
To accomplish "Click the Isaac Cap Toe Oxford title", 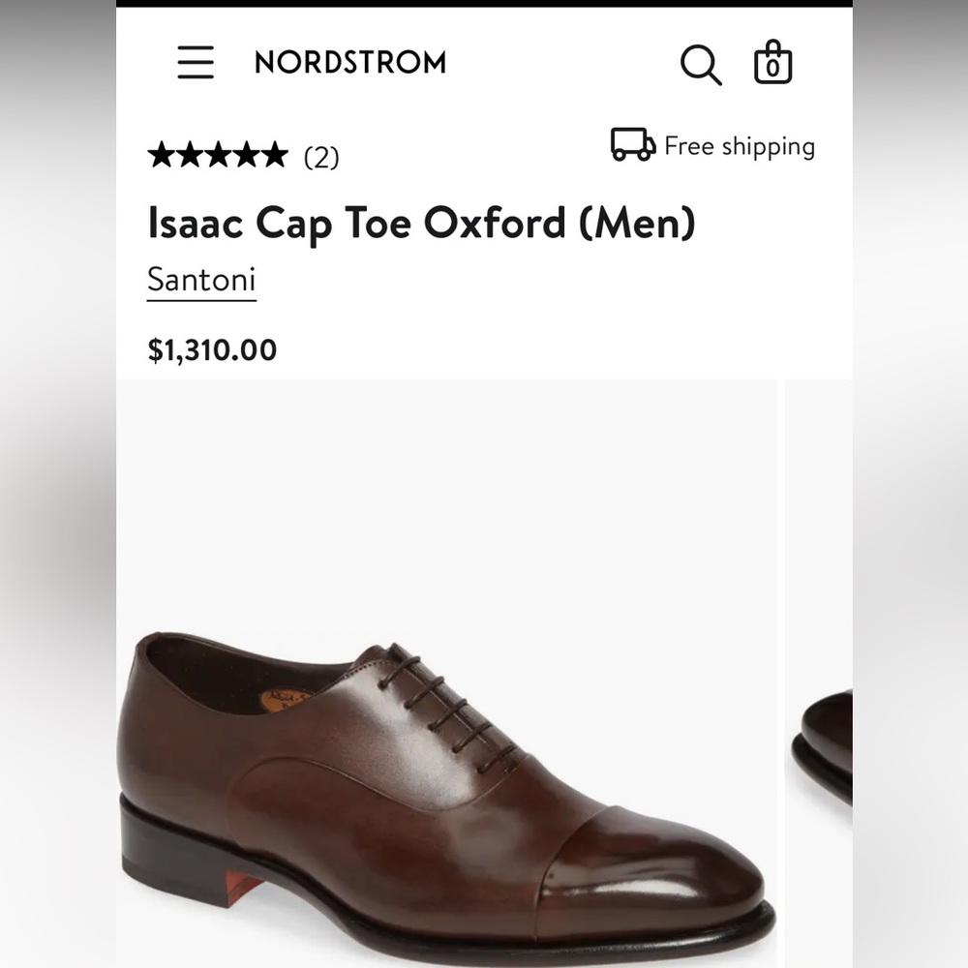I will click(421, 224).
